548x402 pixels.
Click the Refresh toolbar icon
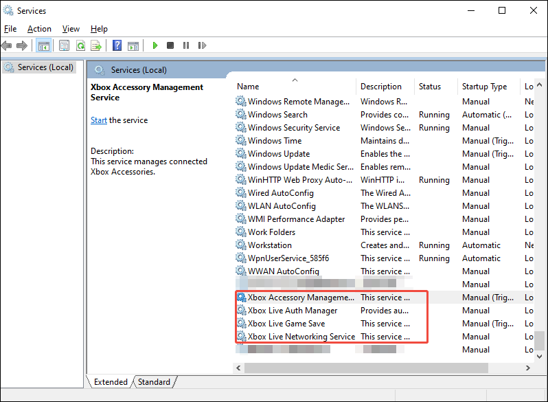click(x=80, y=45)
